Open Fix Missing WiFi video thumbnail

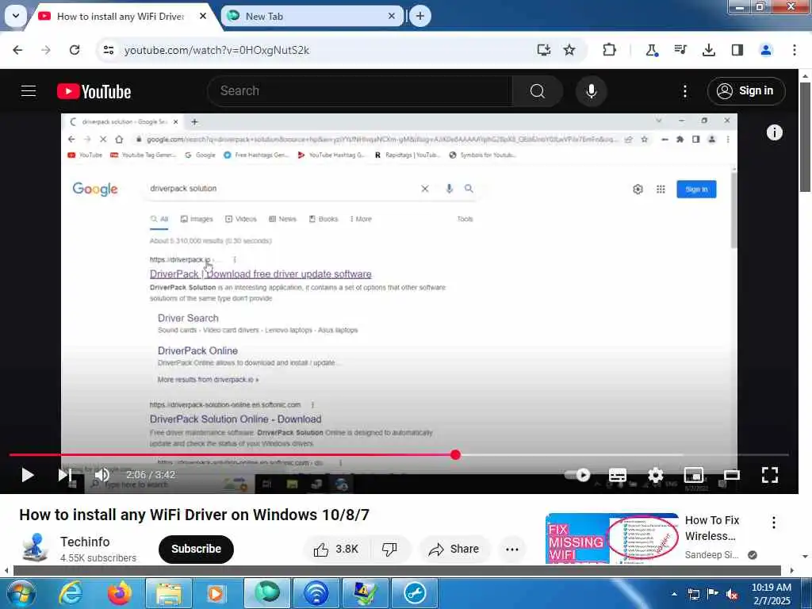click(x=611, y=538)
